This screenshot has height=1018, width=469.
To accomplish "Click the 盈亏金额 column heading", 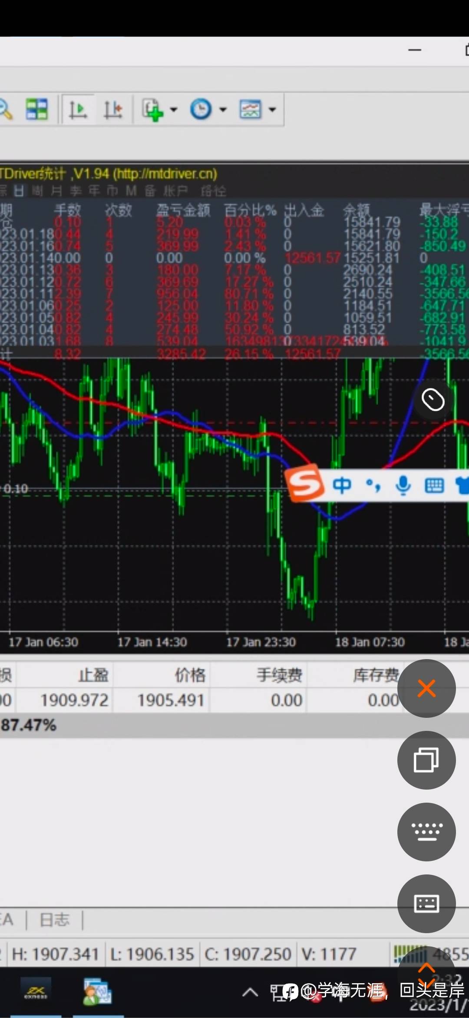I will tap(183, 210).
